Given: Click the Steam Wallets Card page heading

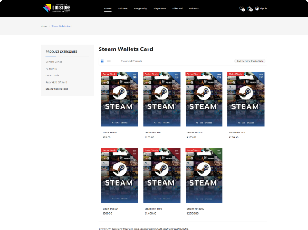Looking at the screenshot, I should tap(126, 49).
